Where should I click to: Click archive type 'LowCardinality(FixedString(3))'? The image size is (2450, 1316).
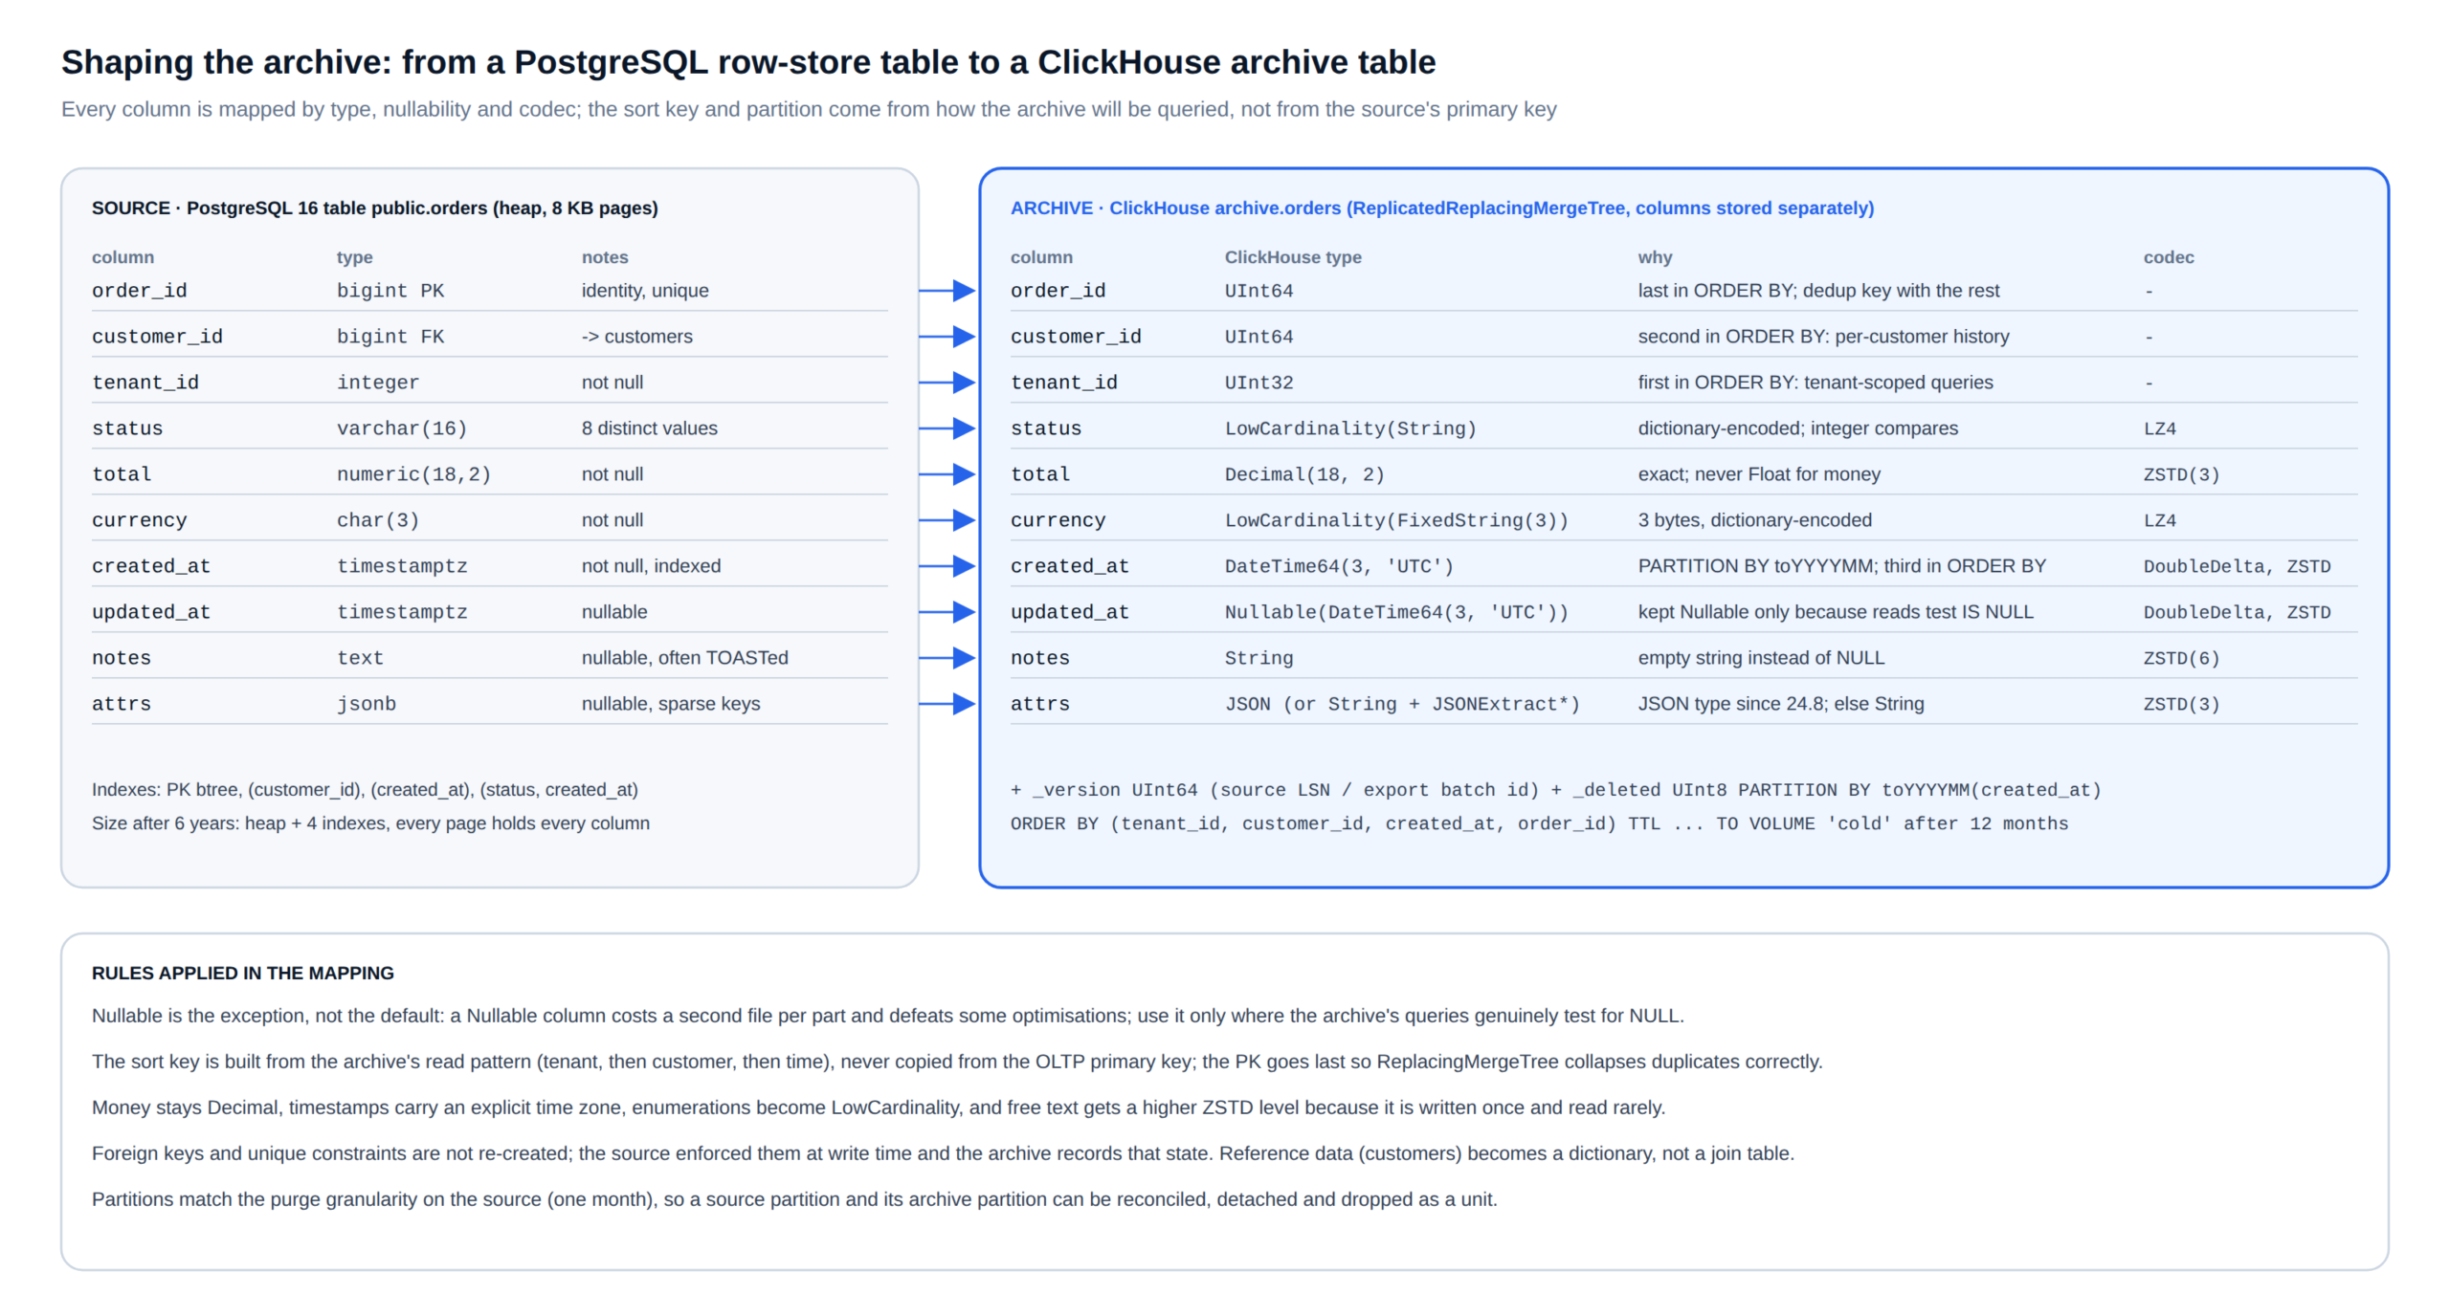click(x=1396, y=520)
